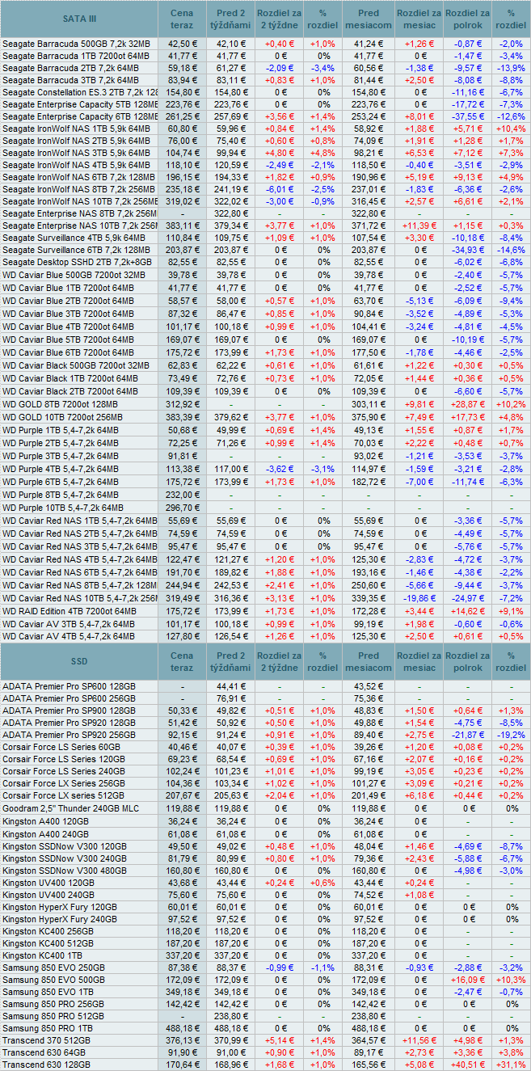531x1071 pixels.
Task: Click the SSD section header
Action: click(x=78, y=661)
